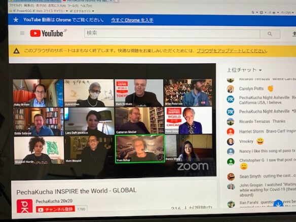Click Sean Smyth's chat avatar
The height and width of the screenshot is (222, 296).
[x=231, y=177]
